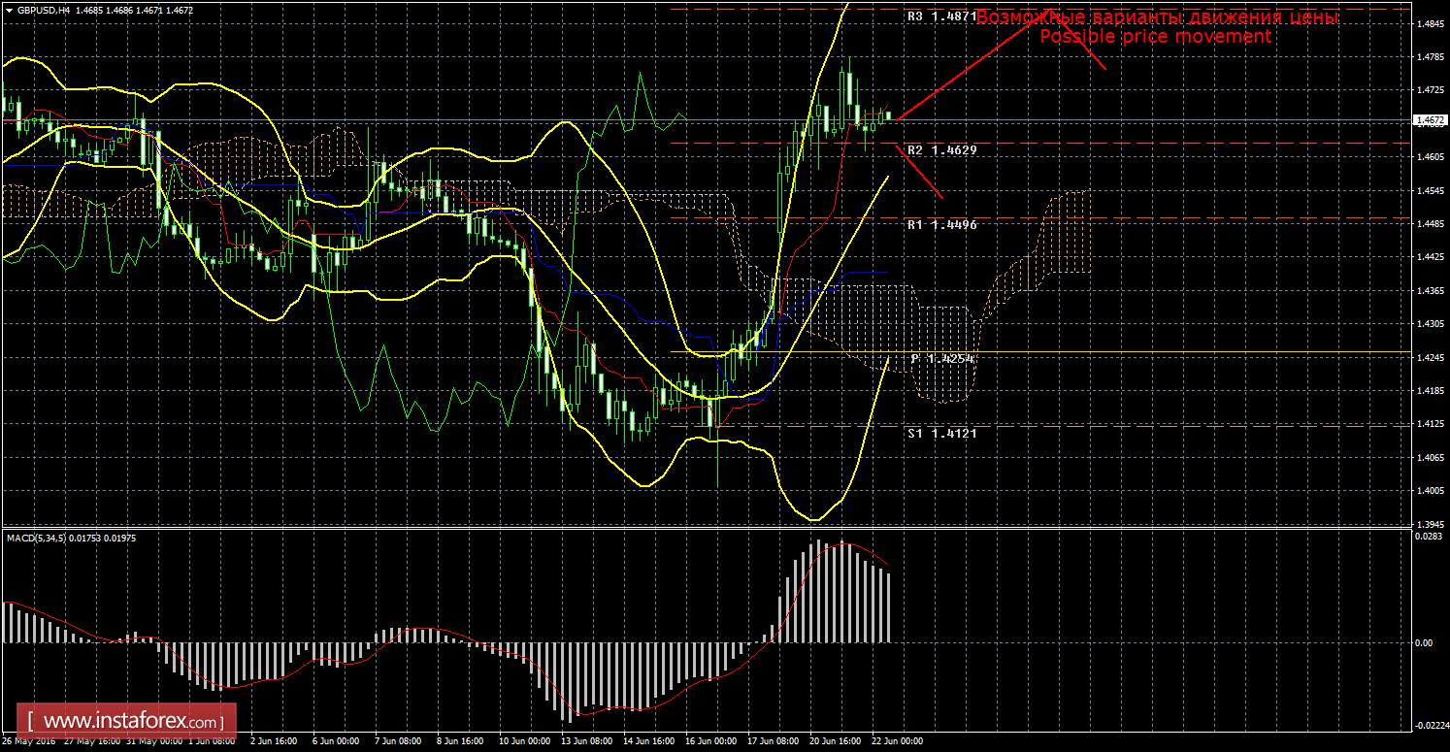Screen dimensions: 1450x752
Task: Select the R2 1.4629 resistance label
Action: (941, 150)
